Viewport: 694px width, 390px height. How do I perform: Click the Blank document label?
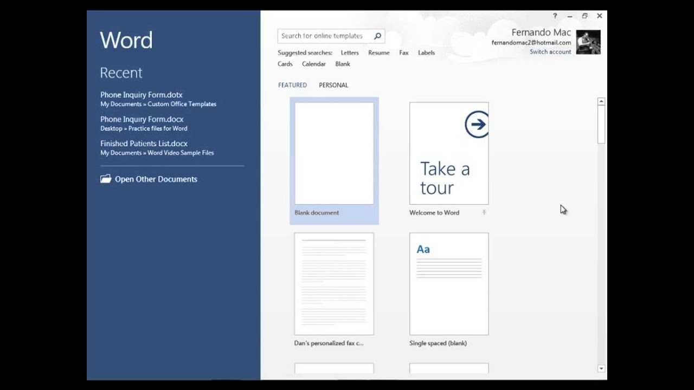pyautogui.click(x=317, y=213)
